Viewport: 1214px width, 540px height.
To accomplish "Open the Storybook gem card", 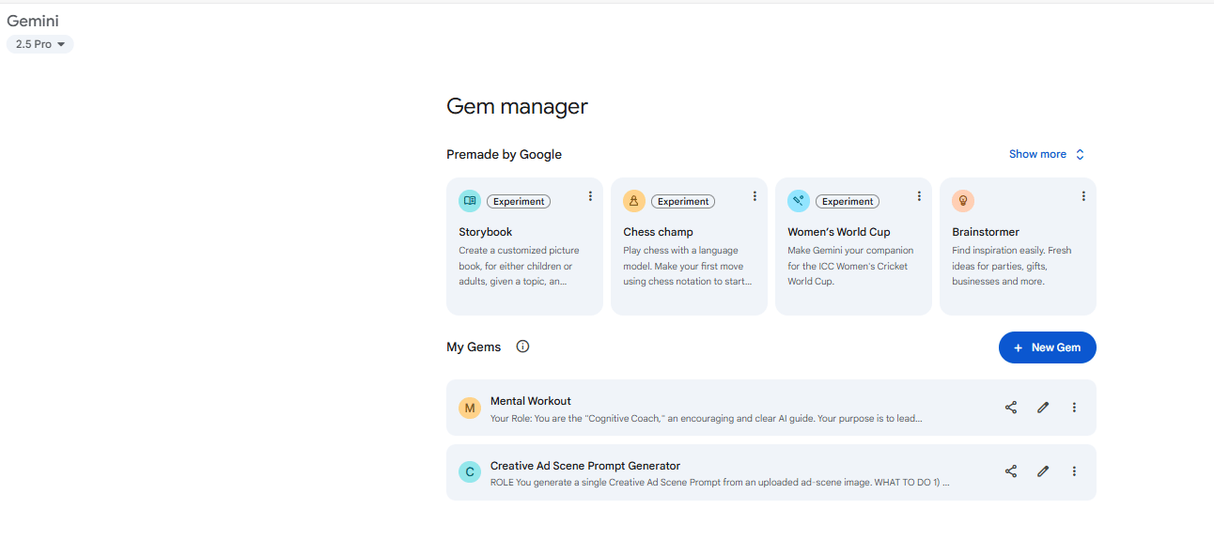I will tap(524, 246).
